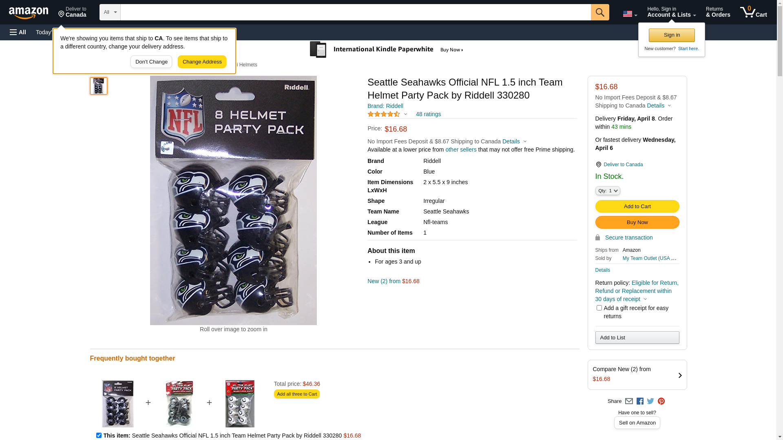
Task: Share on Twitter
Action: [x=650, y=401]
